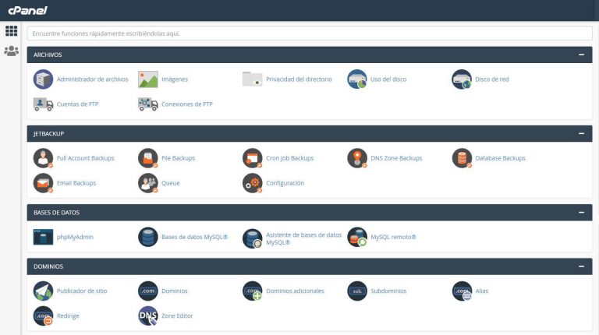Open the Subdominios icon
The width and height of the screenshot is (599, 335).
356,291
